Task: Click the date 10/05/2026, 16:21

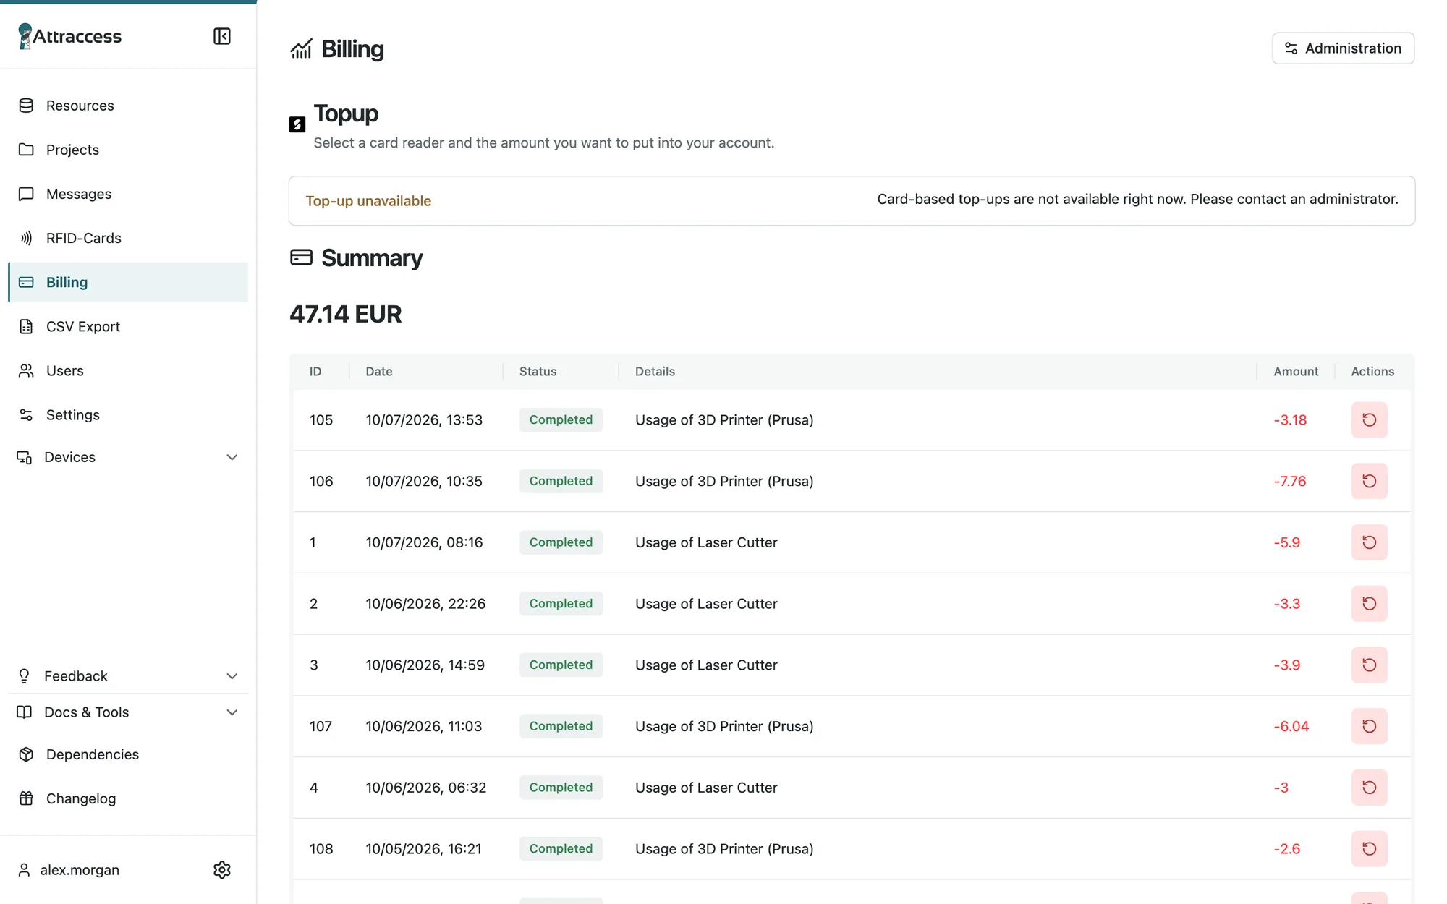Action: pyautogui.click(x=424, y=849)
